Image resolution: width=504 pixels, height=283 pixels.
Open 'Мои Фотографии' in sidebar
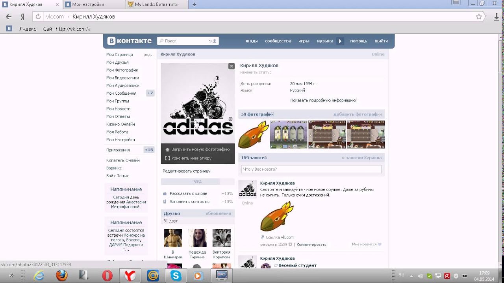(x=122, y=70)
